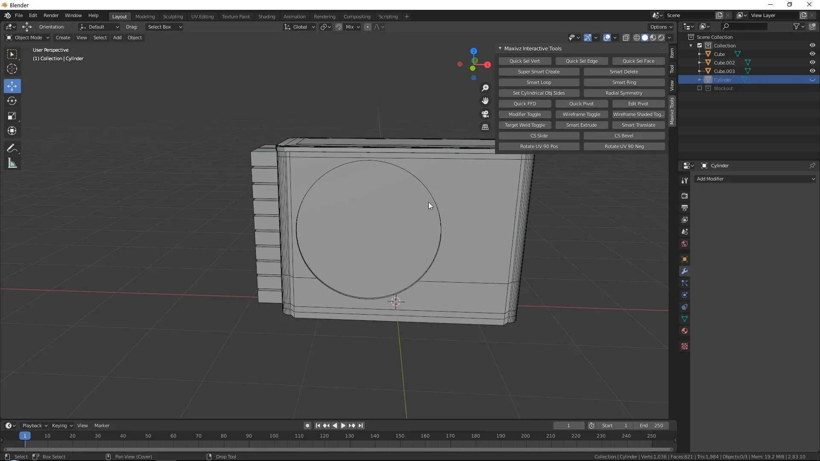Select the Scale tool in the toolbar
Screen dimensions: 820x461
click(x=12, y=116)
